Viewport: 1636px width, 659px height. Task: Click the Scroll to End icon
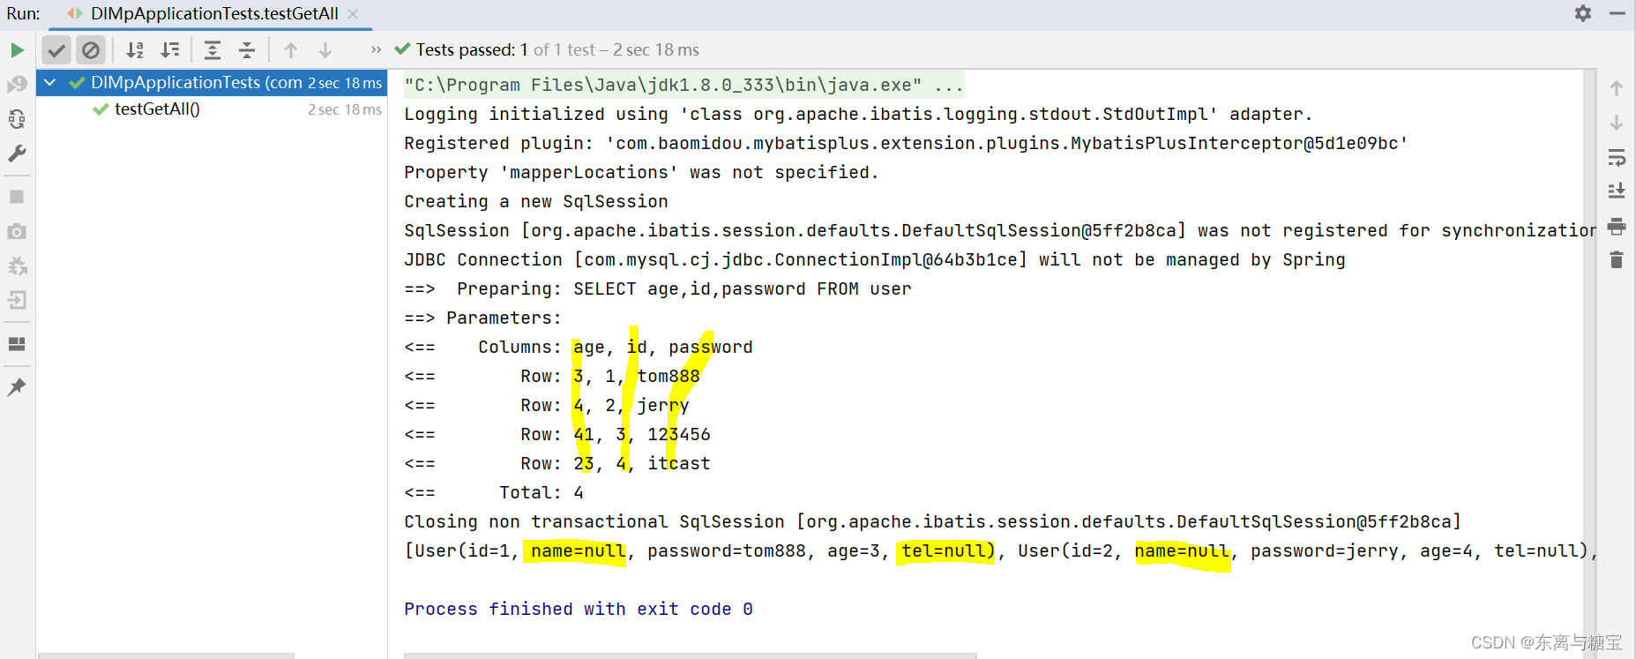pyautogui.click(x=1616, y=191)
